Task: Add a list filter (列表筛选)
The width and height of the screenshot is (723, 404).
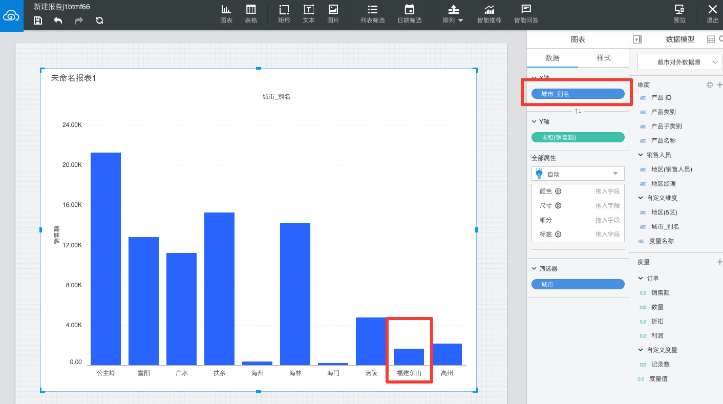Action: [x=372, y=14]
